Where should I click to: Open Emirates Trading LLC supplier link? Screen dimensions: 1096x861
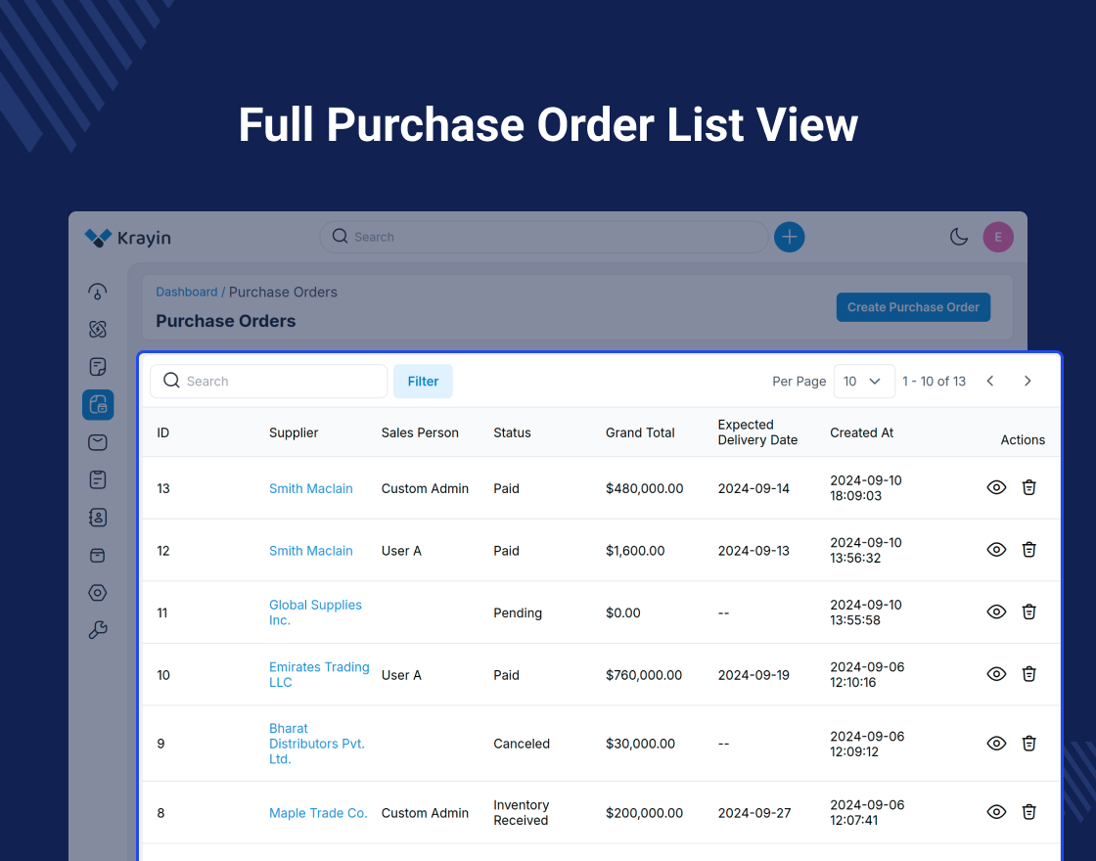tap(319, 674)
